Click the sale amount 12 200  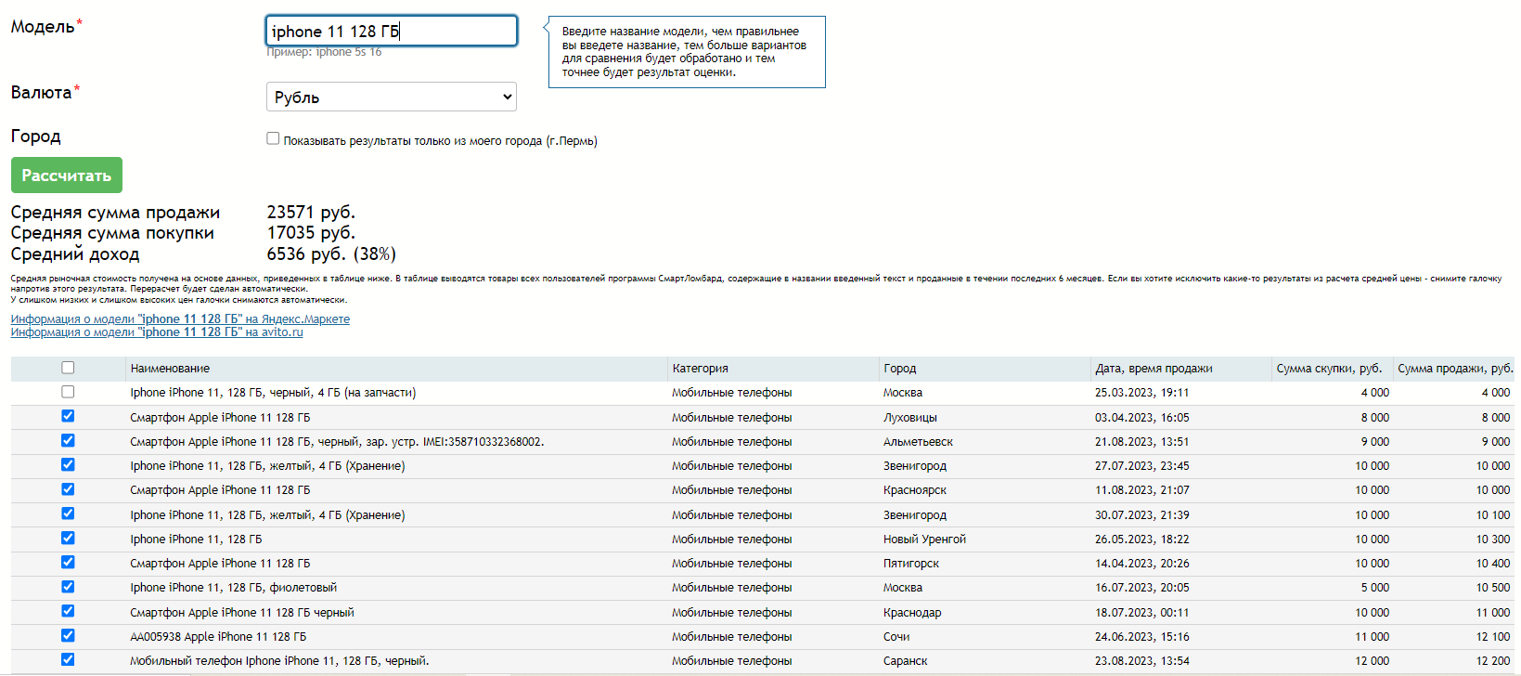pyautogui.click(x=1493, y=661)
